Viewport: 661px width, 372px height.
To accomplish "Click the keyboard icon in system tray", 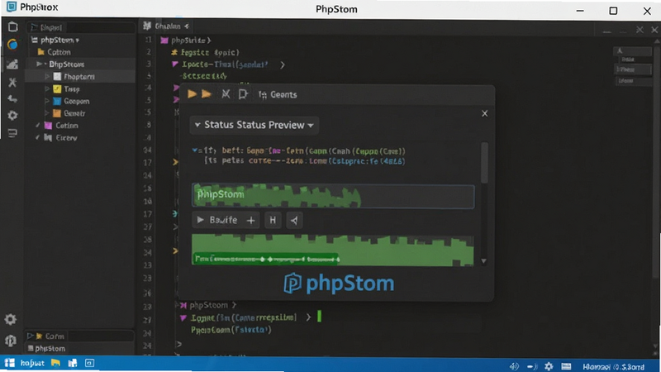I will (566, 366).
